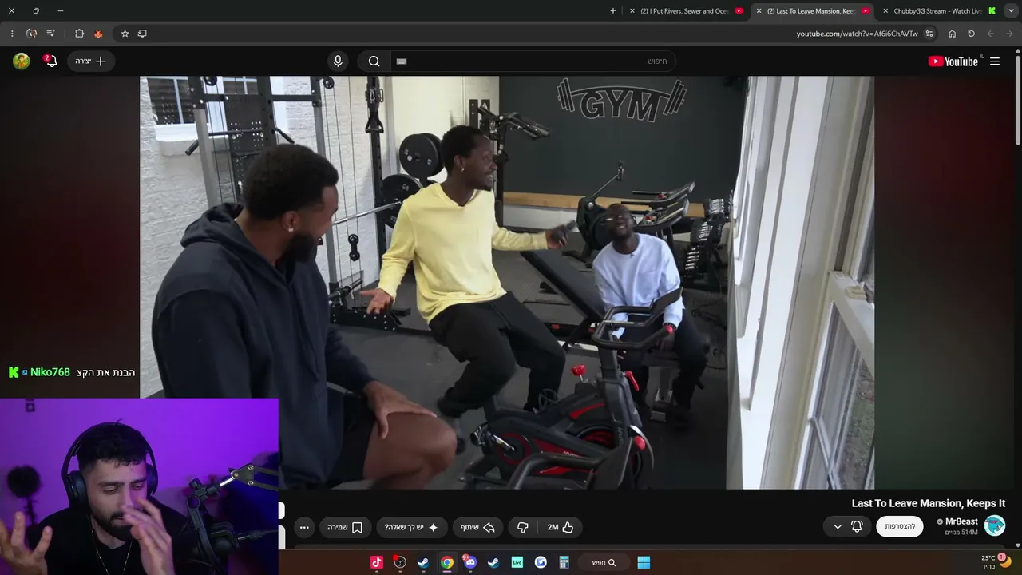
Task: Open more actions ellipsis under video
Action: (x=304, y=527)
